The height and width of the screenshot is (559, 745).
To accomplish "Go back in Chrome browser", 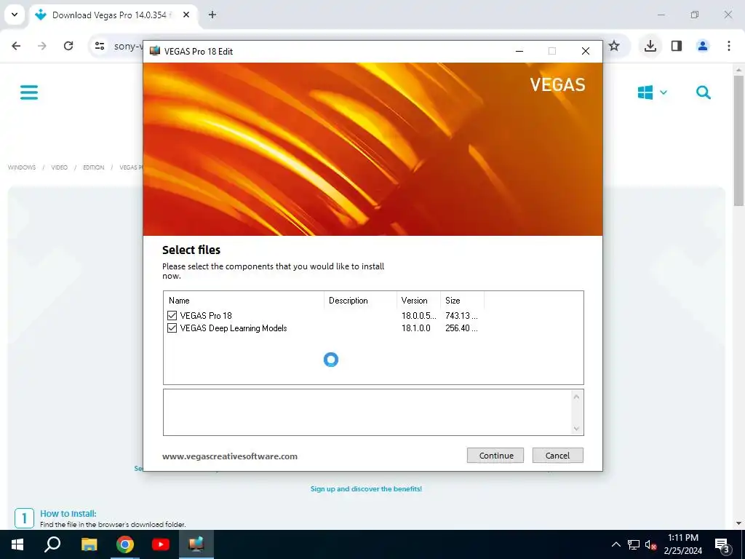I will [16, 46].
